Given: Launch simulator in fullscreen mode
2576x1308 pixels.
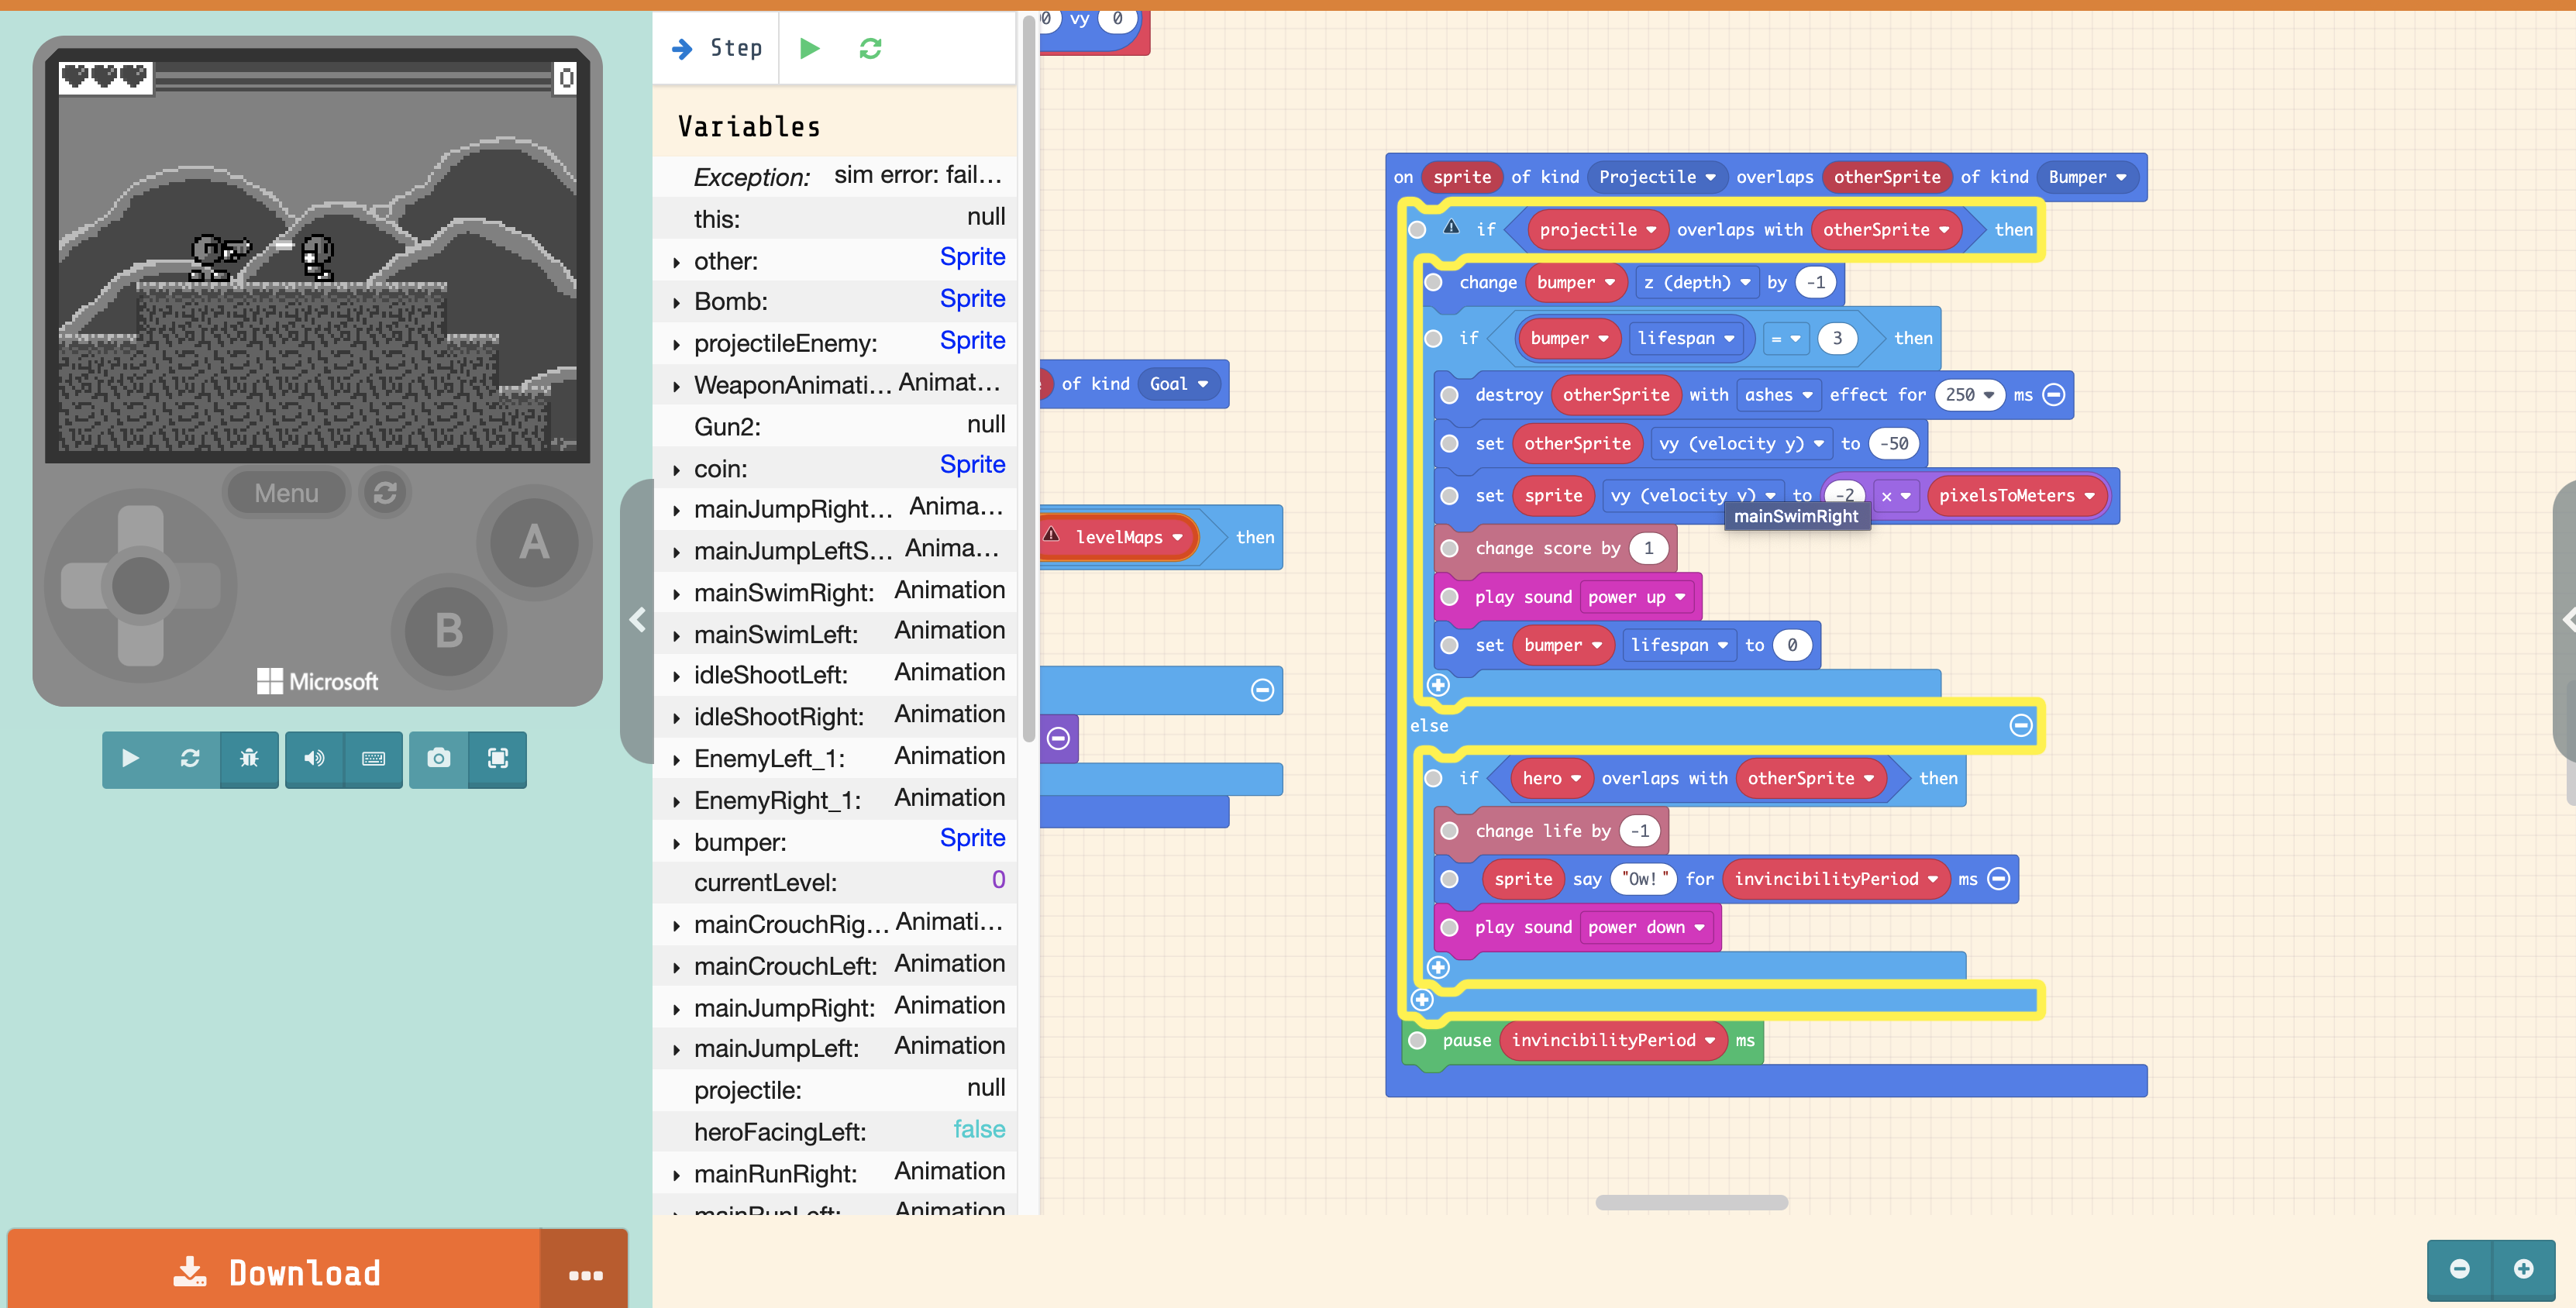Looking at the screenshot, I should click(x=497, y=759).
